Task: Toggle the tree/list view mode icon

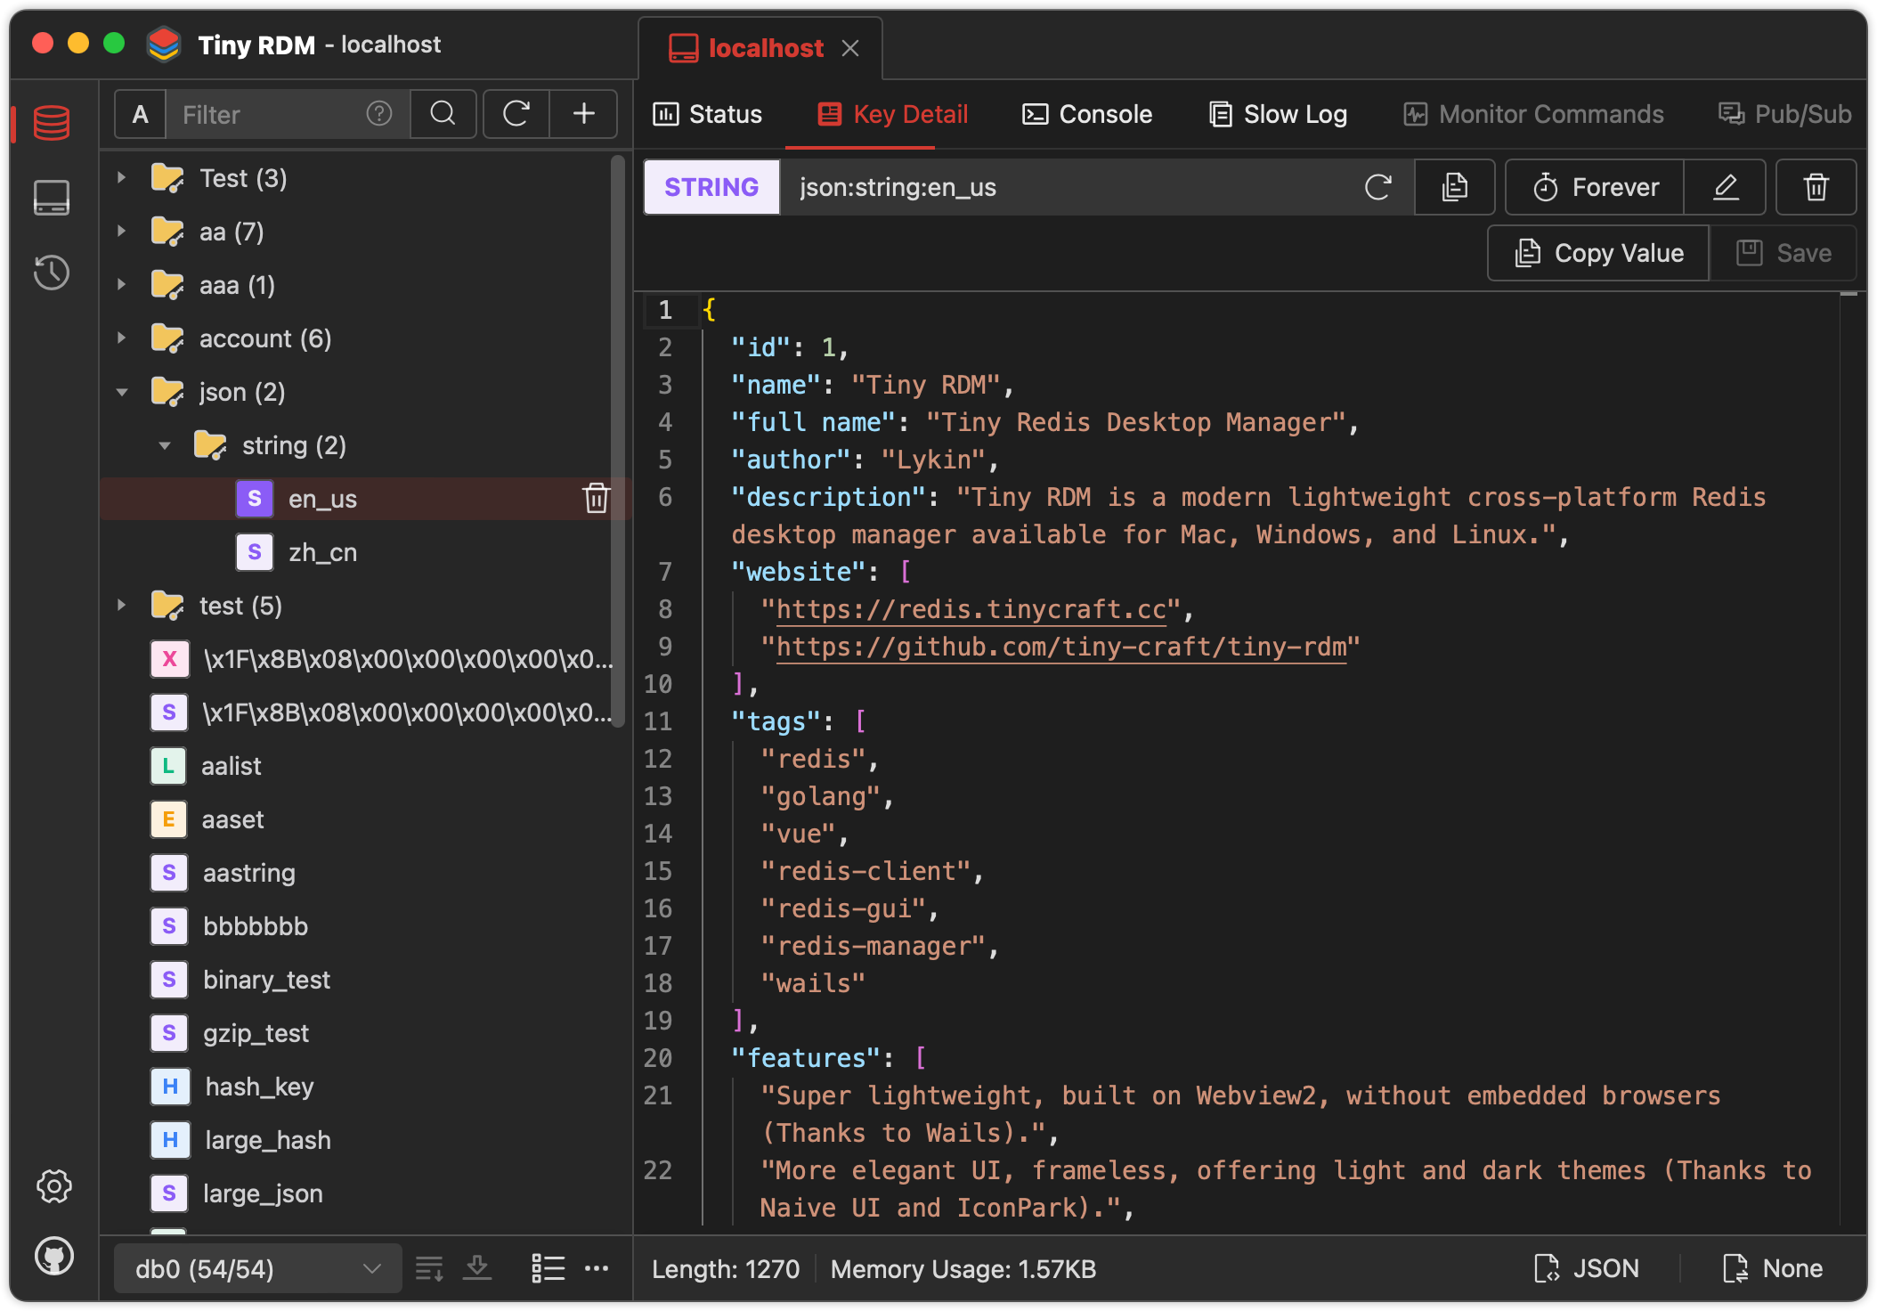Action: (548, 1268)
